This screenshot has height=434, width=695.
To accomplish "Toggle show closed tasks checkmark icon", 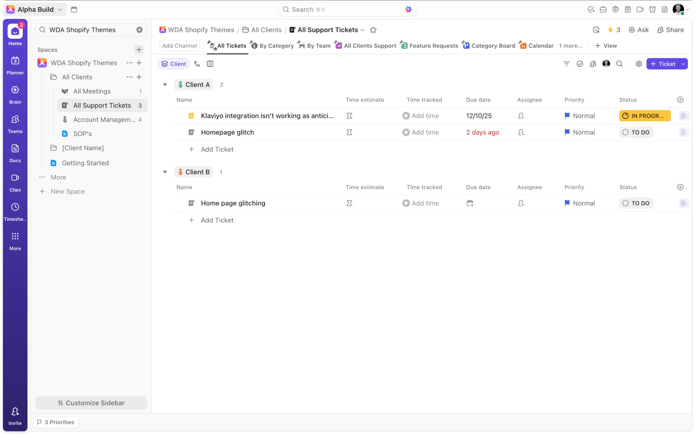I will click(x=580, y=64).
